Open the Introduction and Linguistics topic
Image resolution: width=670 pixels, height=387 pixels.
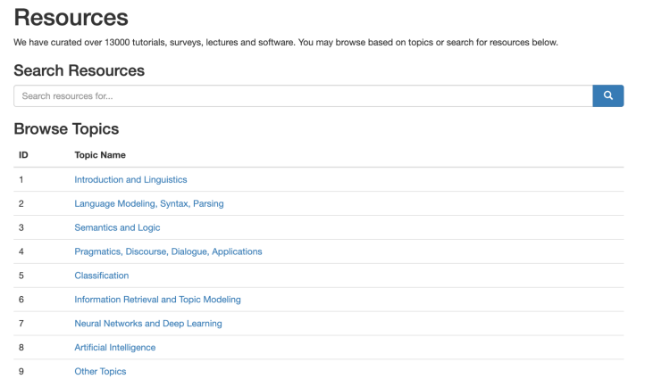[130, 179]
